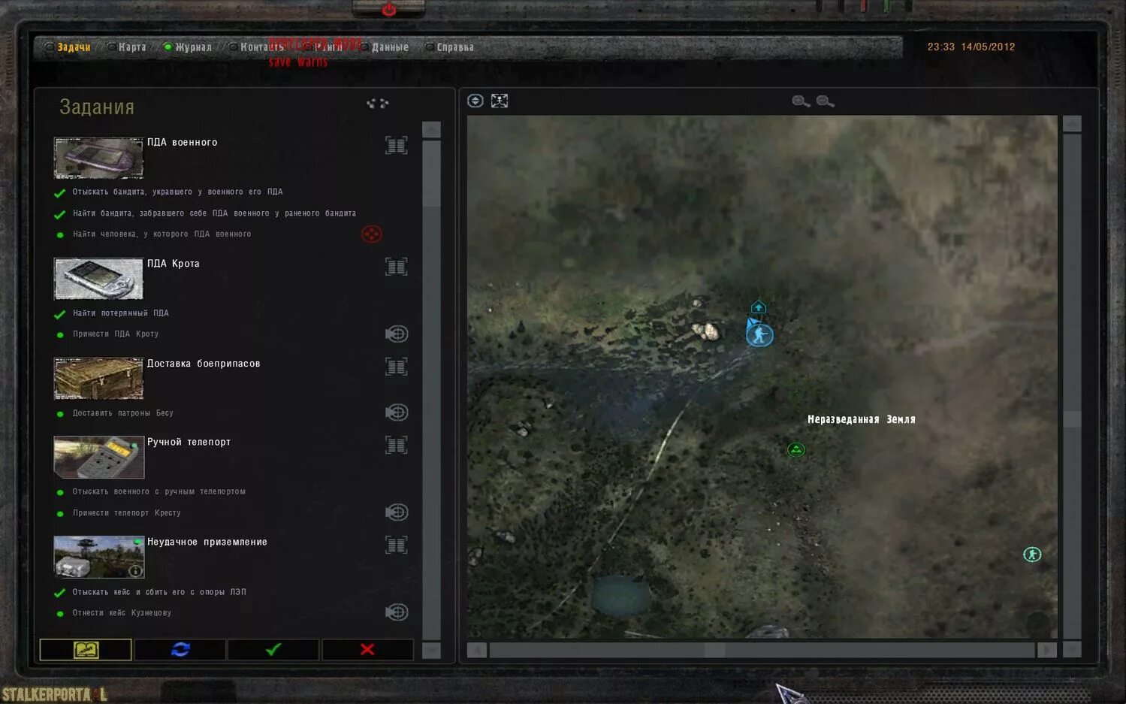
Task: Click the map horizontal scrollbar thumb
Action: pyautogui.click(x=714, y=650)
